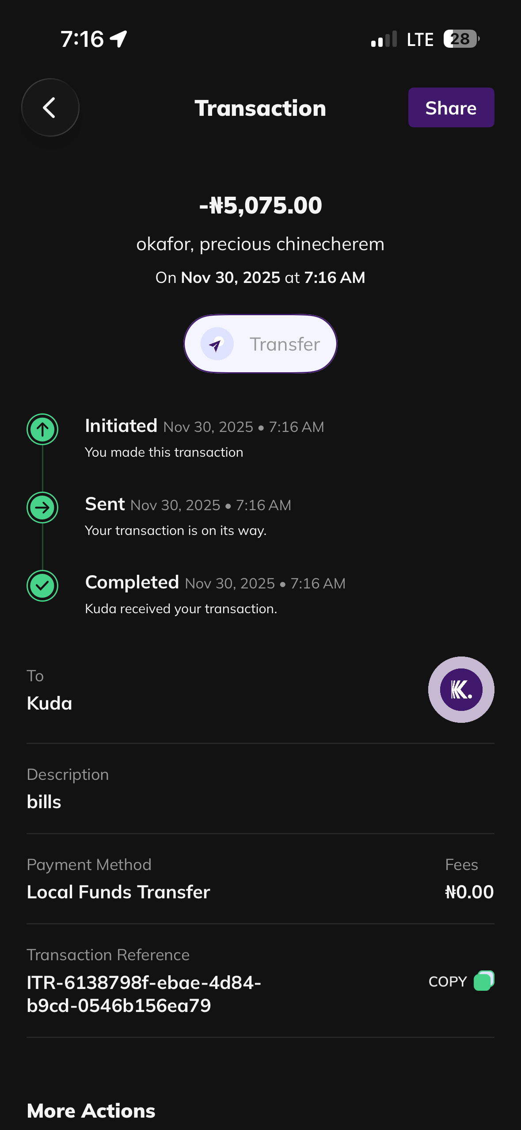This screenshot has width=521, height=1130.
Task: Tap the Kuda recipient bank name
Action: coord(49,703)
